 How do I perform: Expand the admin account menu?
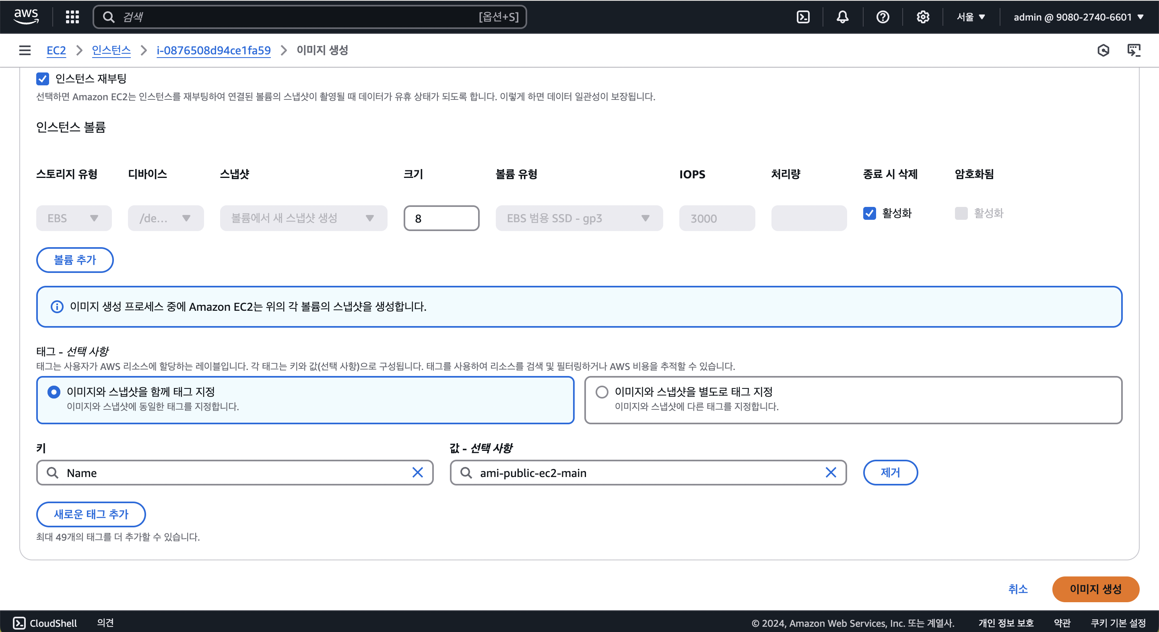click(1078, 17)
